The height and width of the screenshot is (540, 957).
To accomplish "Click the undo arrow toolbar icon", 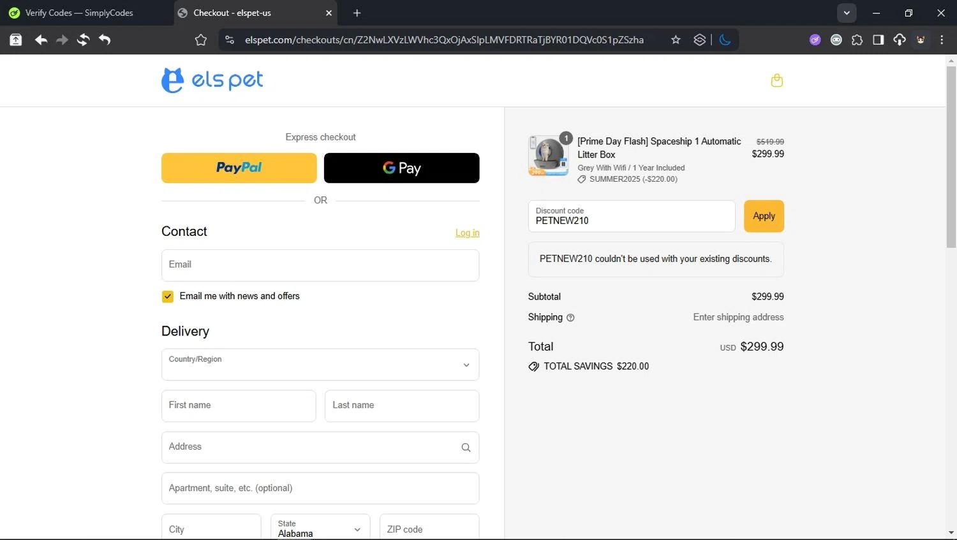I will coord(105,40).
